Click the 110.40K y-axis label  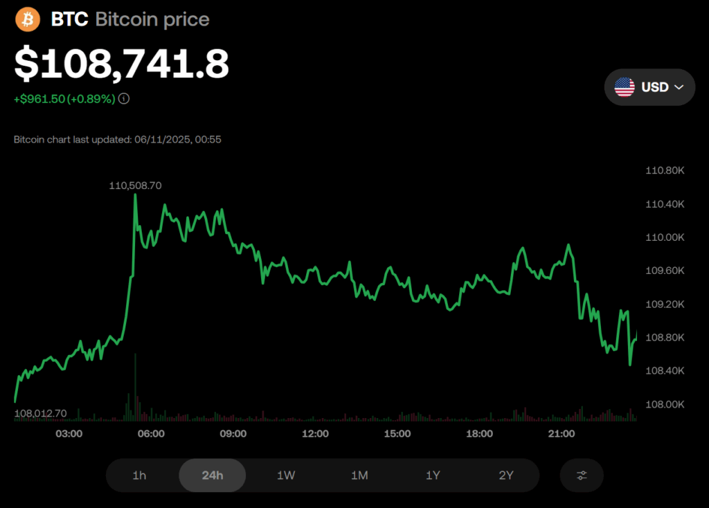point(665,204)
